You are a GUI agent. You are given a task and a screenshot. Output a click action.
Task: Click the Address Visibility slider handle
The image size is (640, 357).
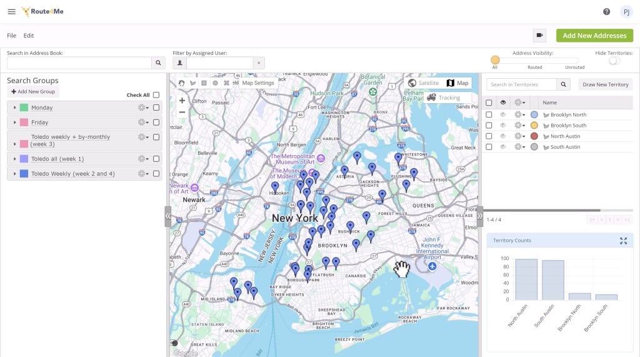point(495,60)
